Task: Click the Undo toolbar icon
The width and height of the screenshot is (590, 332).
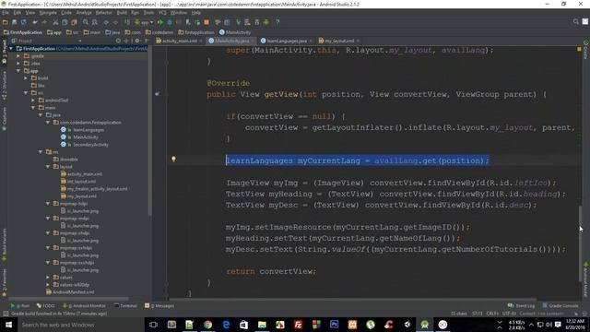Action: tap(35, 22)
